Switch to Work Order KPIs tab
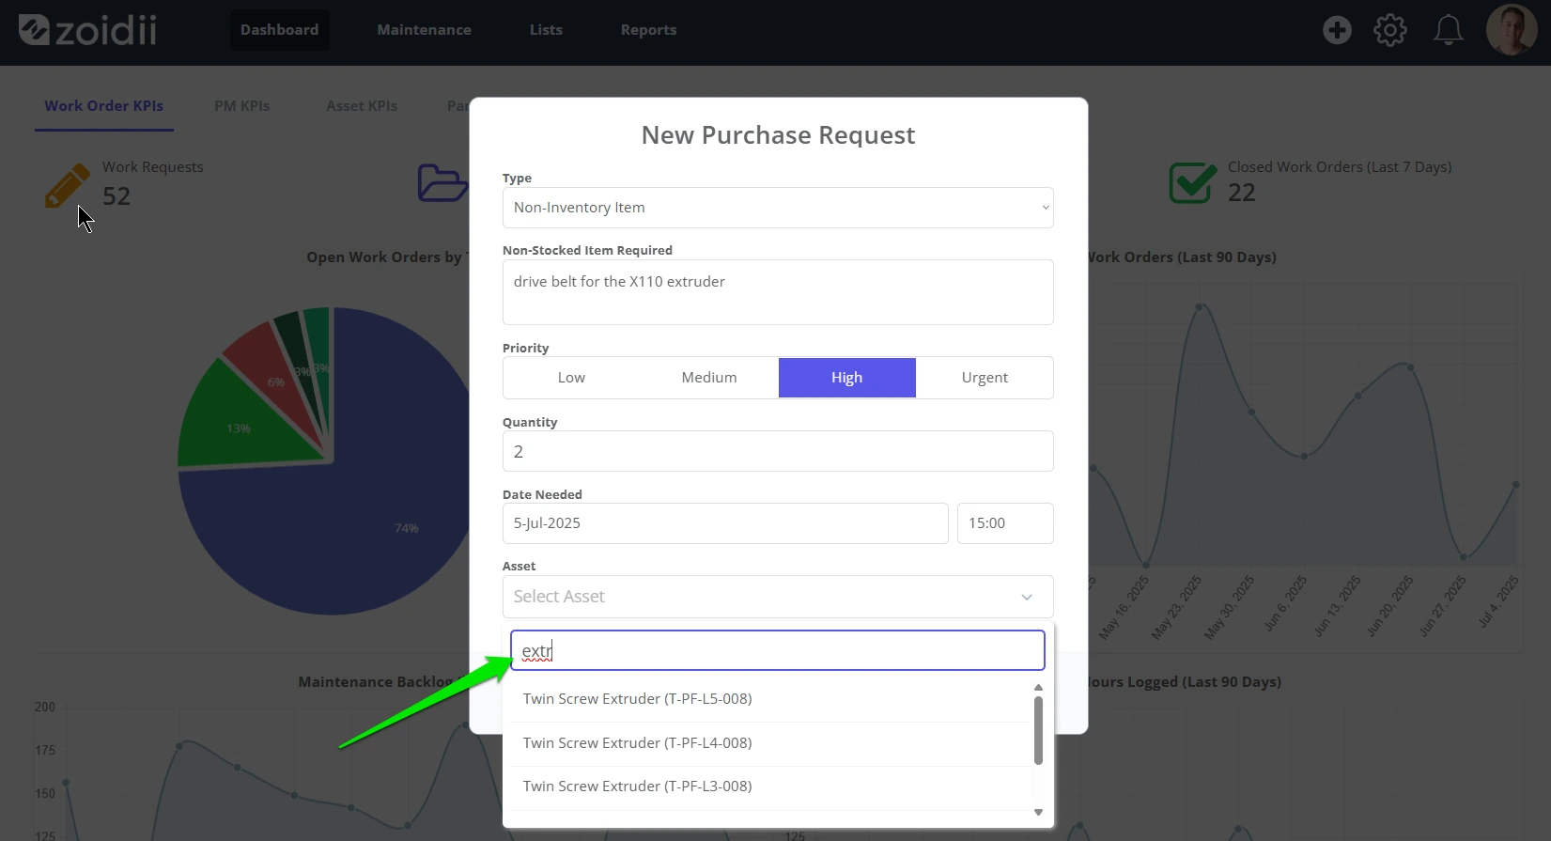The width and height of the screenshot is (1551, 841). (x=104, y=106)
